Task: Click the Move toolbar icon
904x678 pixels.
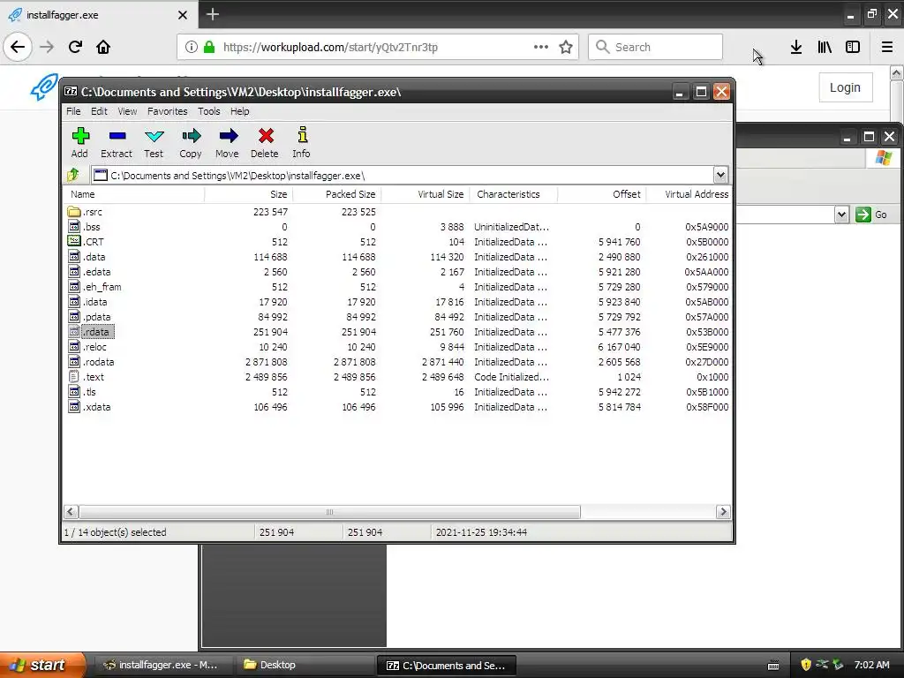Action: 228,142
